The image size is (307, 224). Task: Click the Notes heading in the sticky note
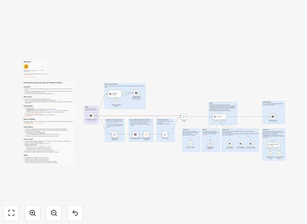point(26,155)
